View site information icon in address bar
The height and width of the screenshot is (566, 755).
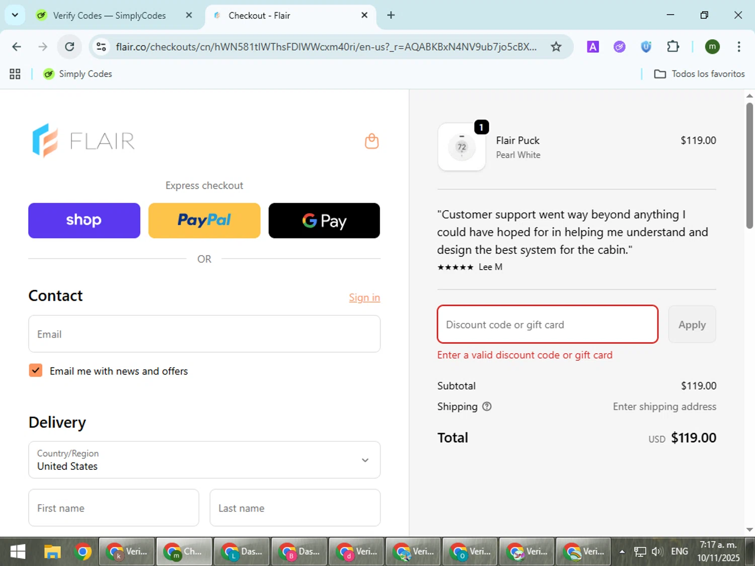(101, 47)
